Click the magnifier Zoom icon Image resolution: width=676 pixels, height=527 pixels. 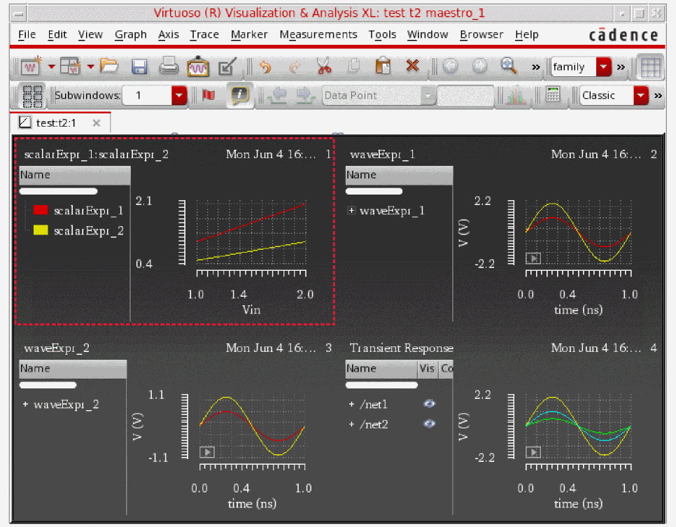[509, 66]
